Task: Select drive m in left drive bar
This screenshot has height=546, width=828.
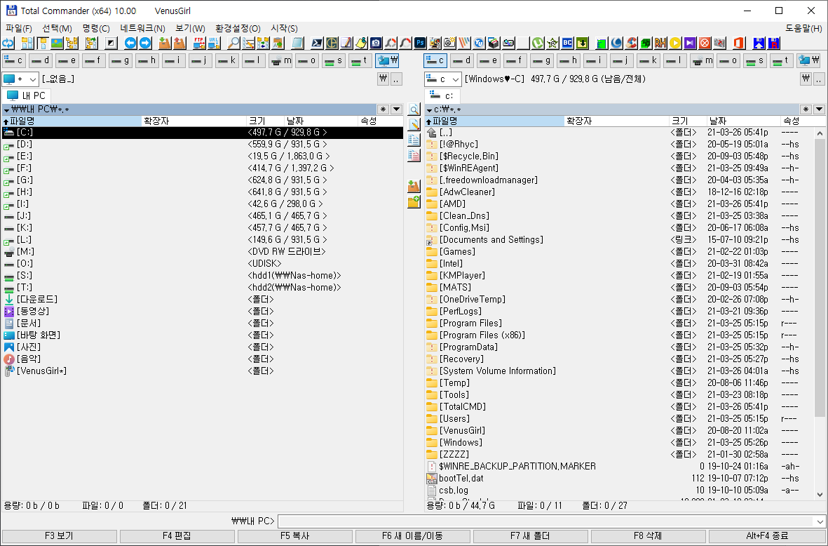Action: [280, 61]
